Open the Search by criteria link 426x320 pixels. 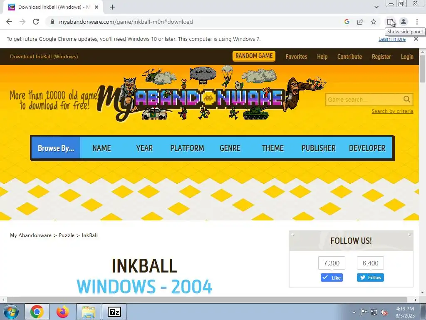pyautogui.click(x=392, y=111)
